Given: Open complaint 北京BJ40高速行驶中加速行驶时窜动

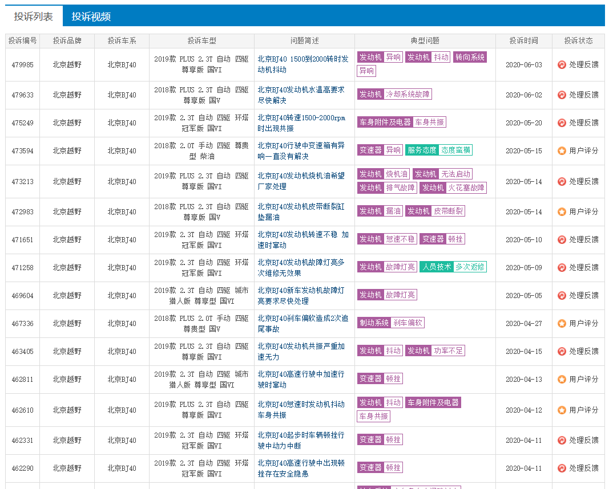Looking at the screenshot, I should pyautogui.click(x=301, y=379).
